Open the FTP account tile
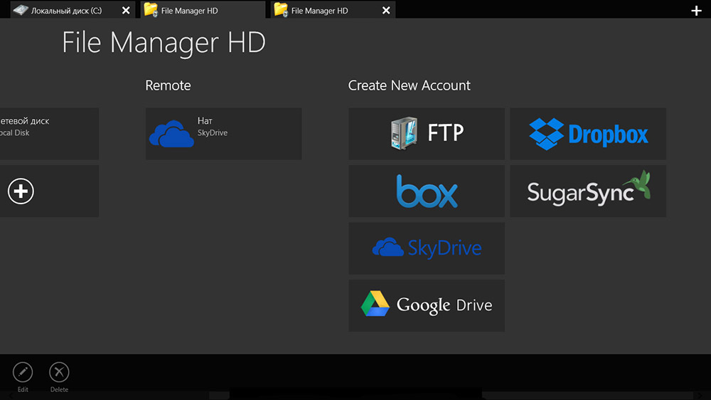Viewport: 711px width, 400px height. 426,134
